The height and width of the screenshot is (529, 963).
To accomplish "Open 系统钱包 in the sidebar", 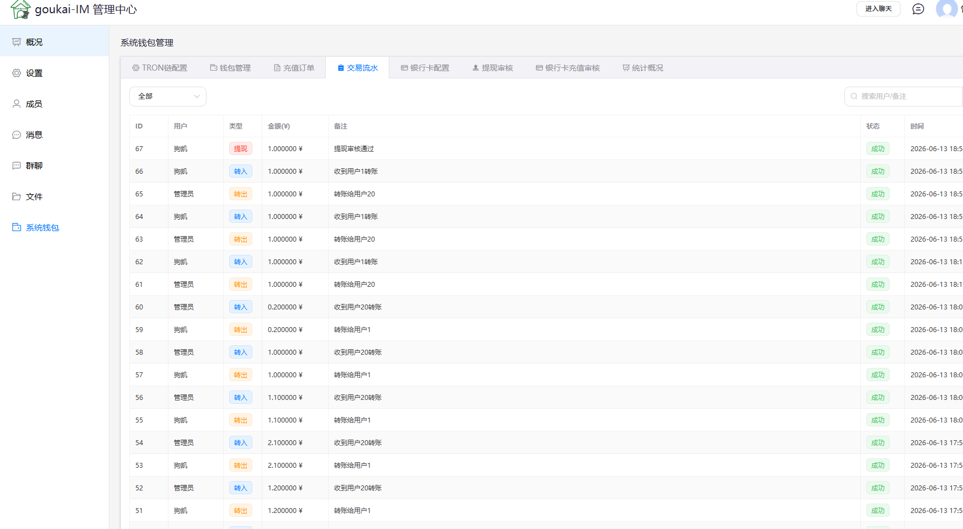I will (x=54, y=227).
